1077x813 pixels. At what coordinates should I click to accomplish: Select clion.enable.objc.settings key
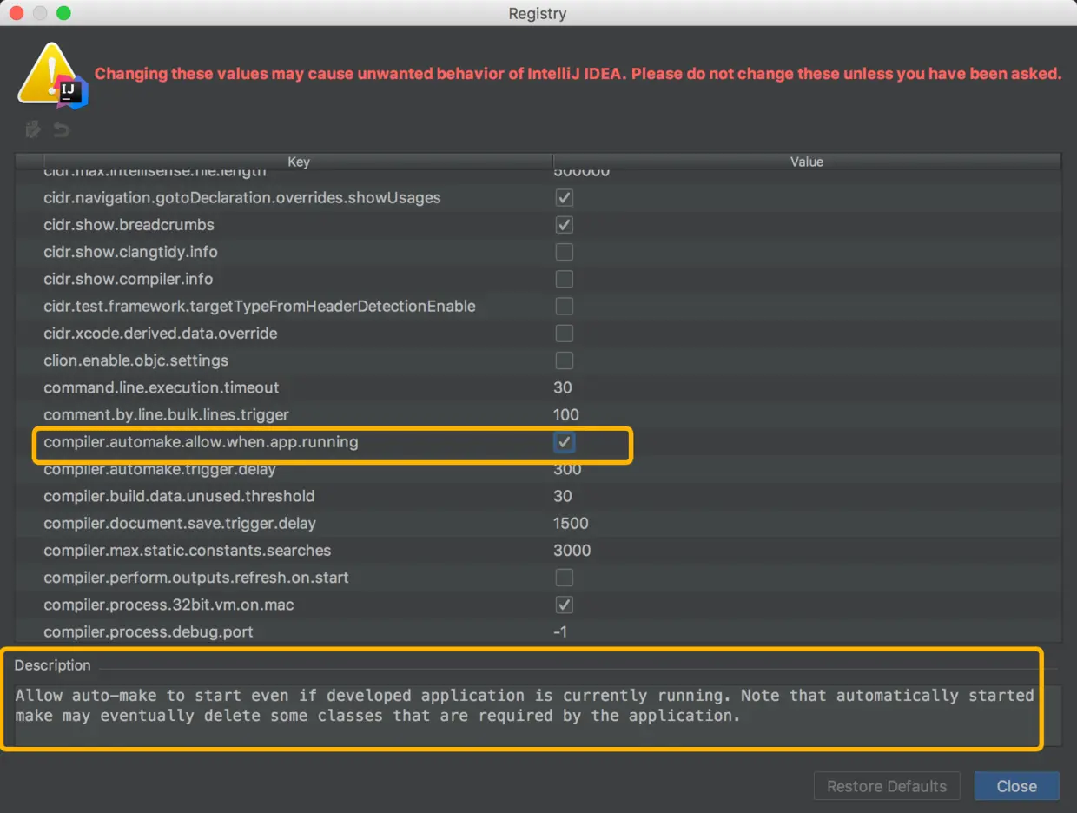(136, 360)
